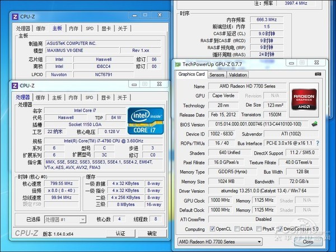The height and width of the screenshot is (252, 336).
Task: Switch to the Sensors tab in GPU-Z
Action: (x=217, y=75)
